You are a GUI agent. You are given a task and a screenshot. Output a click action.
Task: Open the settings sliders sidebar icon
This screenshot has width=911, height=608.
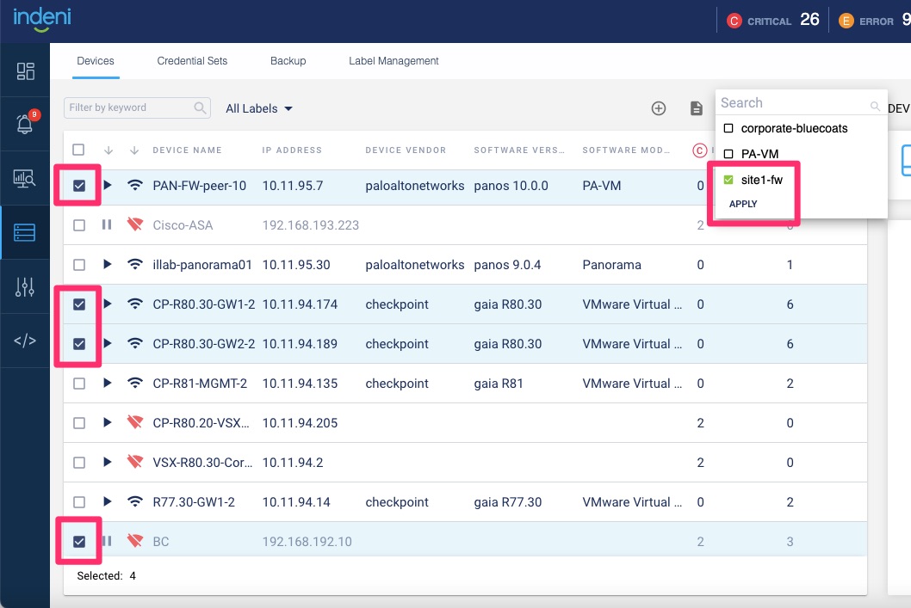coord(25,287)
